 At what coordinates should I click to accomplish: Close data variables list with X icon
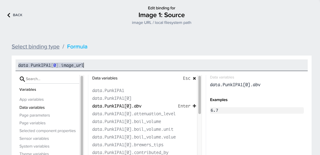click(194, 78)
